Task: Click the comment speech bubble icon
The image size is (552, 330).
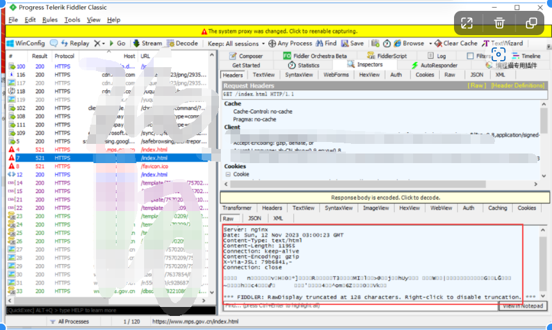Action: click(54, 43)
